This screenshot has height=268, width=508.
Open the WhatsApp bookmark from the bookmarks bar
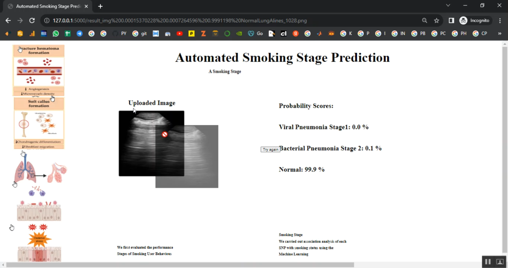click(x=56, y=33)
